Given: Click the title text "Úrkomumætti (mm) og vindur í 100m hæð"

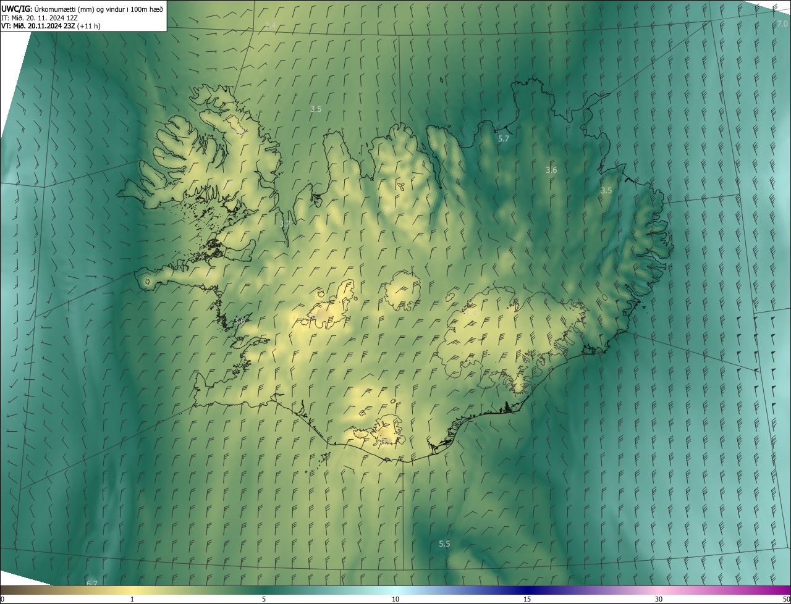Looking at the screenshot, I should (98, 9).
